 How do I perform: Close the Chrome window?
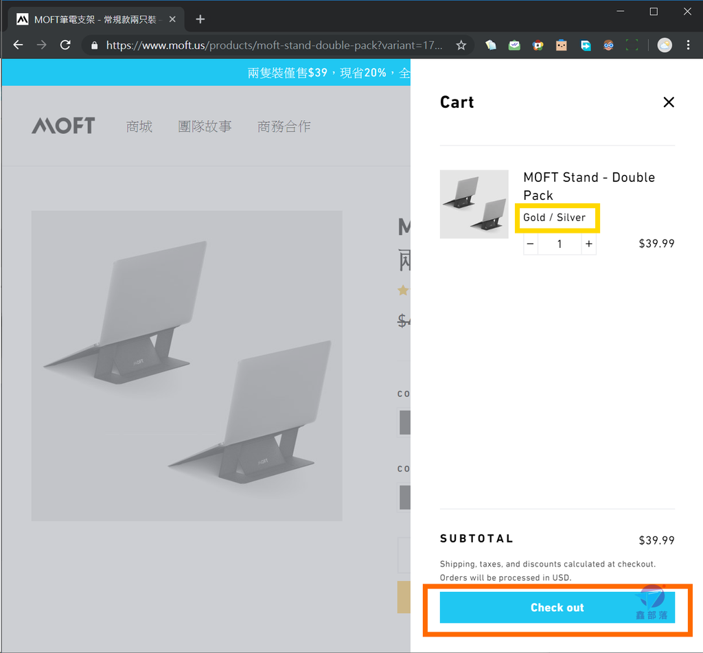[x=687, y=11]
